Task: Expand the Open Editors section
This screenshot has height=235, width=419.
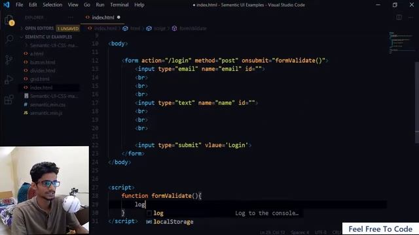Action: [x=39, y=28]
